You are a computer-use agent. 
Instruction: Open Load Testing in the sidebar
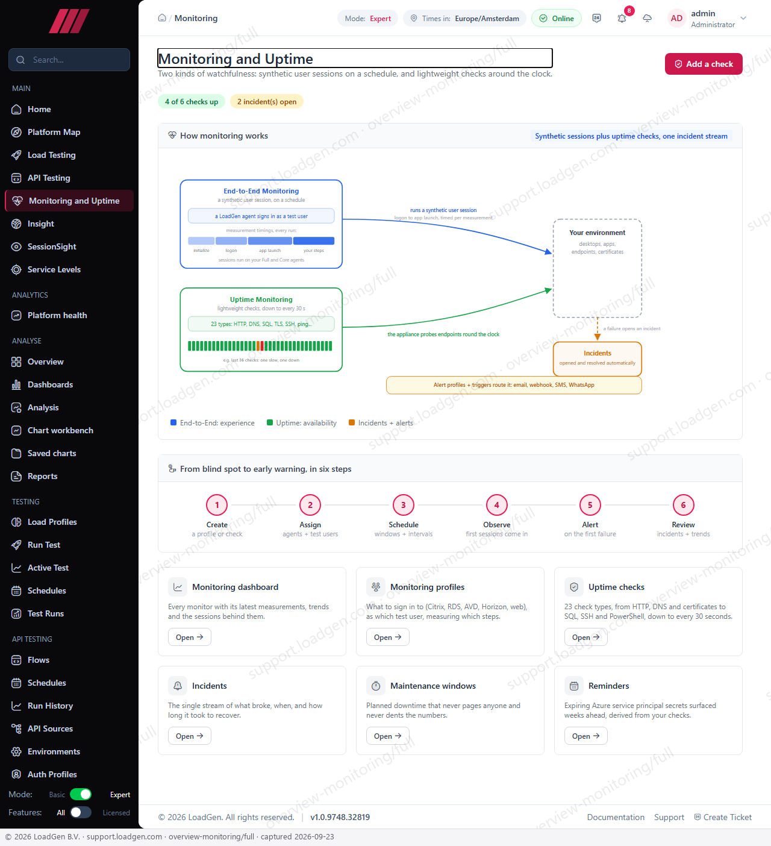69,155
